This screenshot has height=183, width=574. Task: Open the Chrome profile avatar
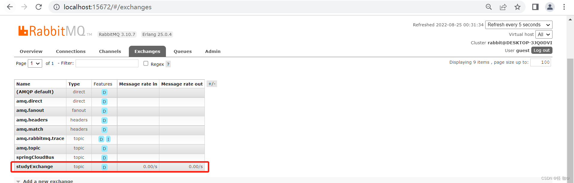[x=550, y=7]
